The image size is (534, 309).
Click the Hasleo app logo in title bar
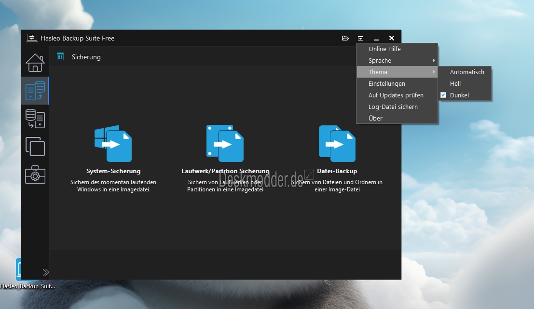pos(32,38)
